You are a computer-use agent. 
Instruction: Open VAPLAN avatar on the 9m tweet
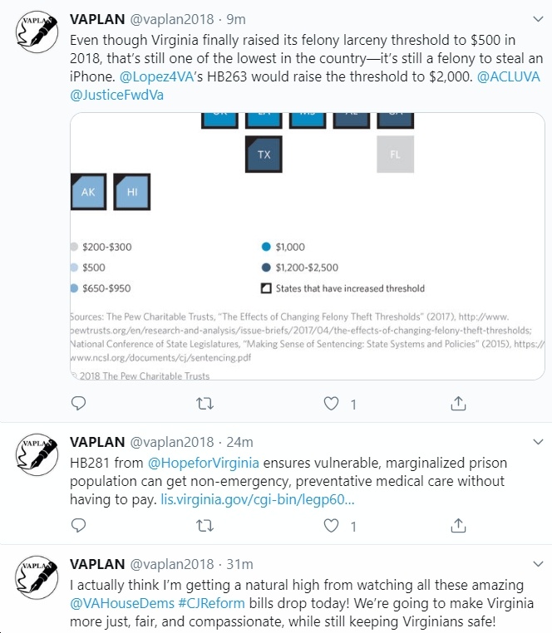(x=37, y=32)
